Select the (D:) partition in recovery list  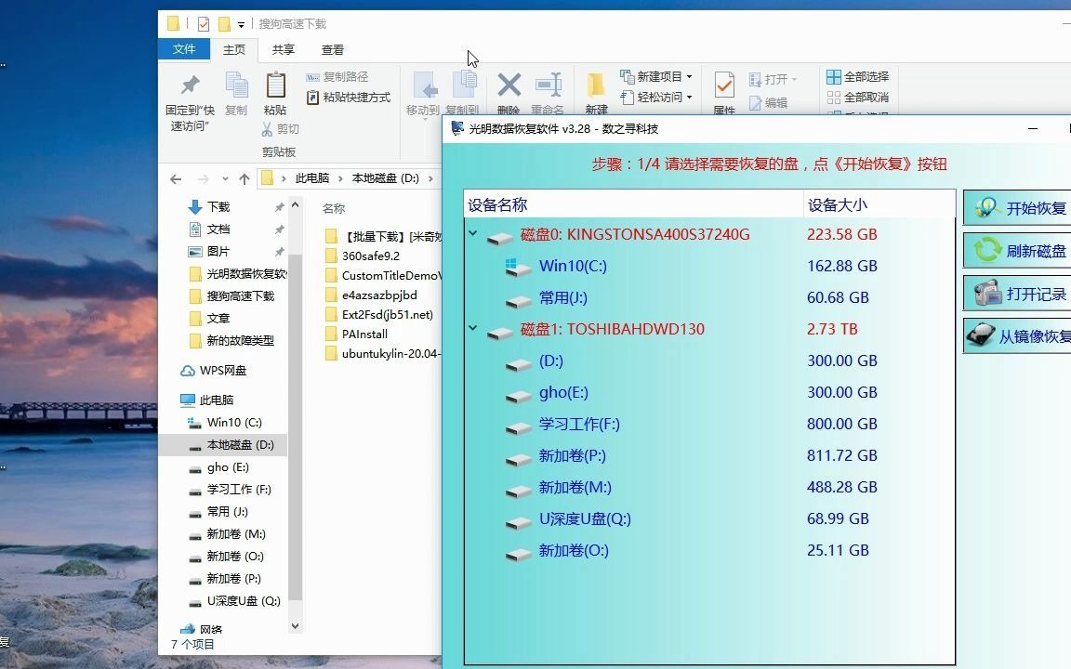coord(550,361)
